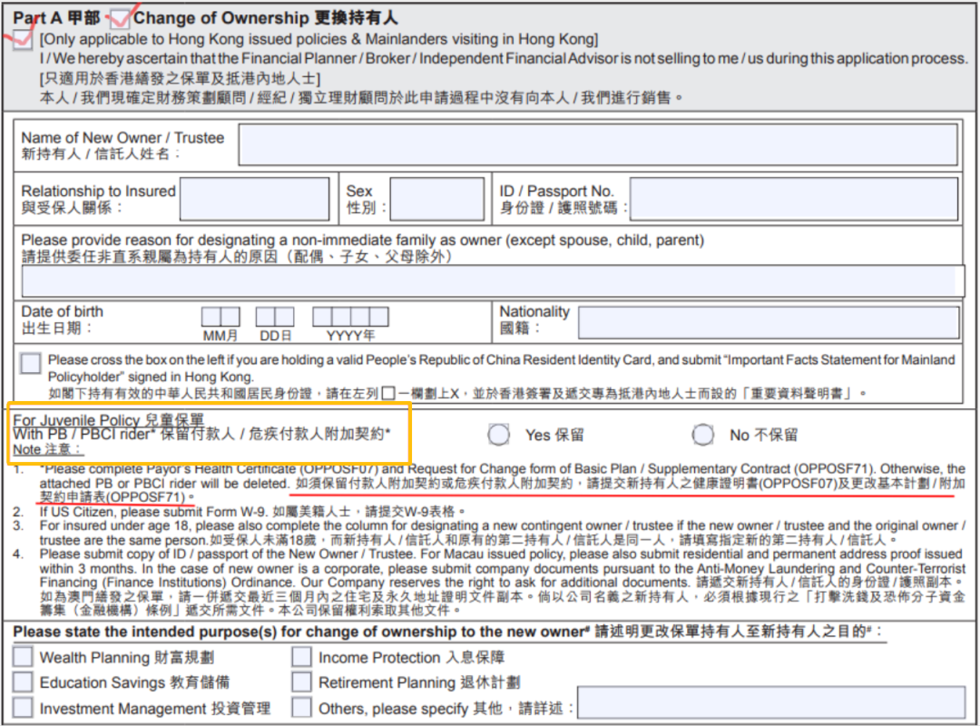Click the 'Date of birth' label
This screenshot has height=726, width=980.
62,311
